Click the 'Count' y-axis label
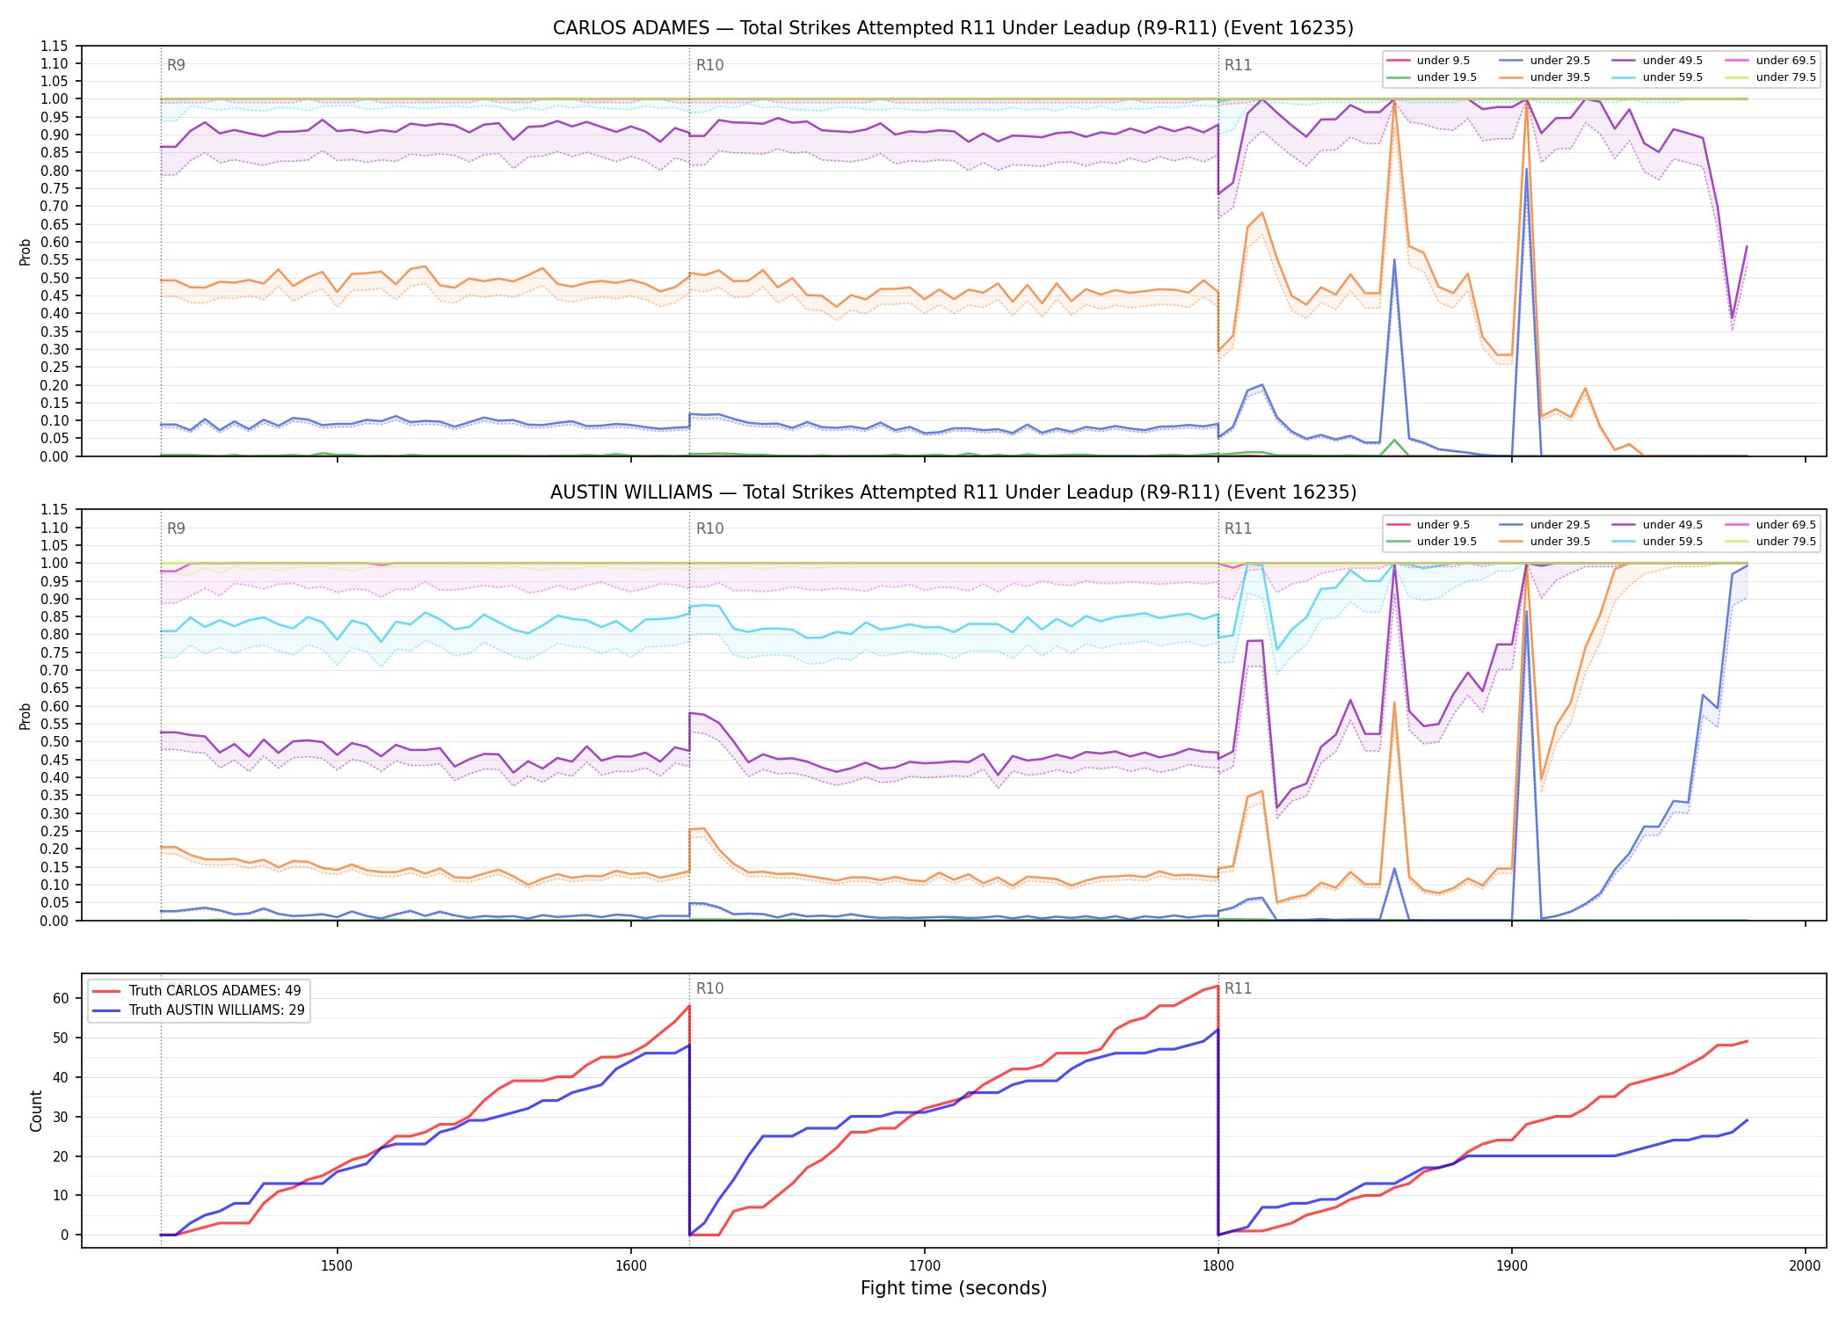The width and height of the screenshot is (1846, 1319). tap(36, 1111)
